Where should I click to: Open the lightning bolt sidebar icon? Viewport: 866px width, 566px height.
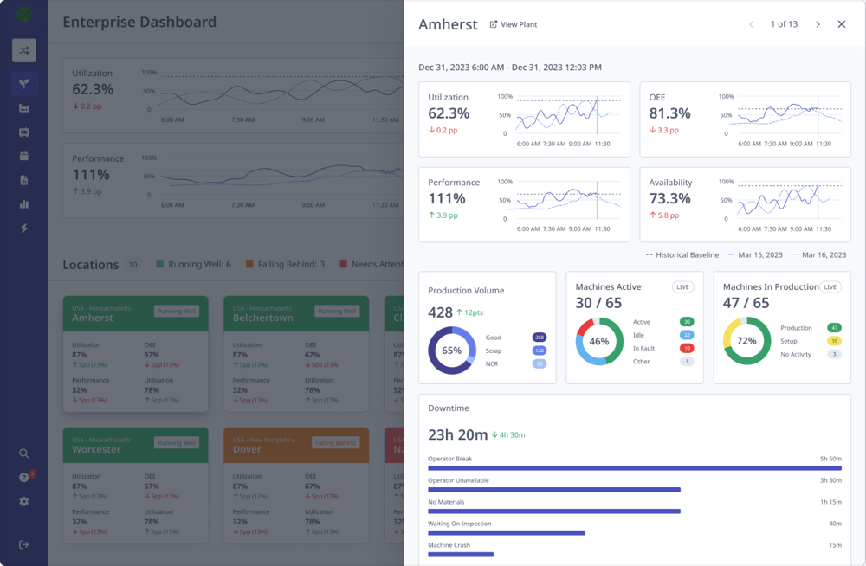pos(23,228)
